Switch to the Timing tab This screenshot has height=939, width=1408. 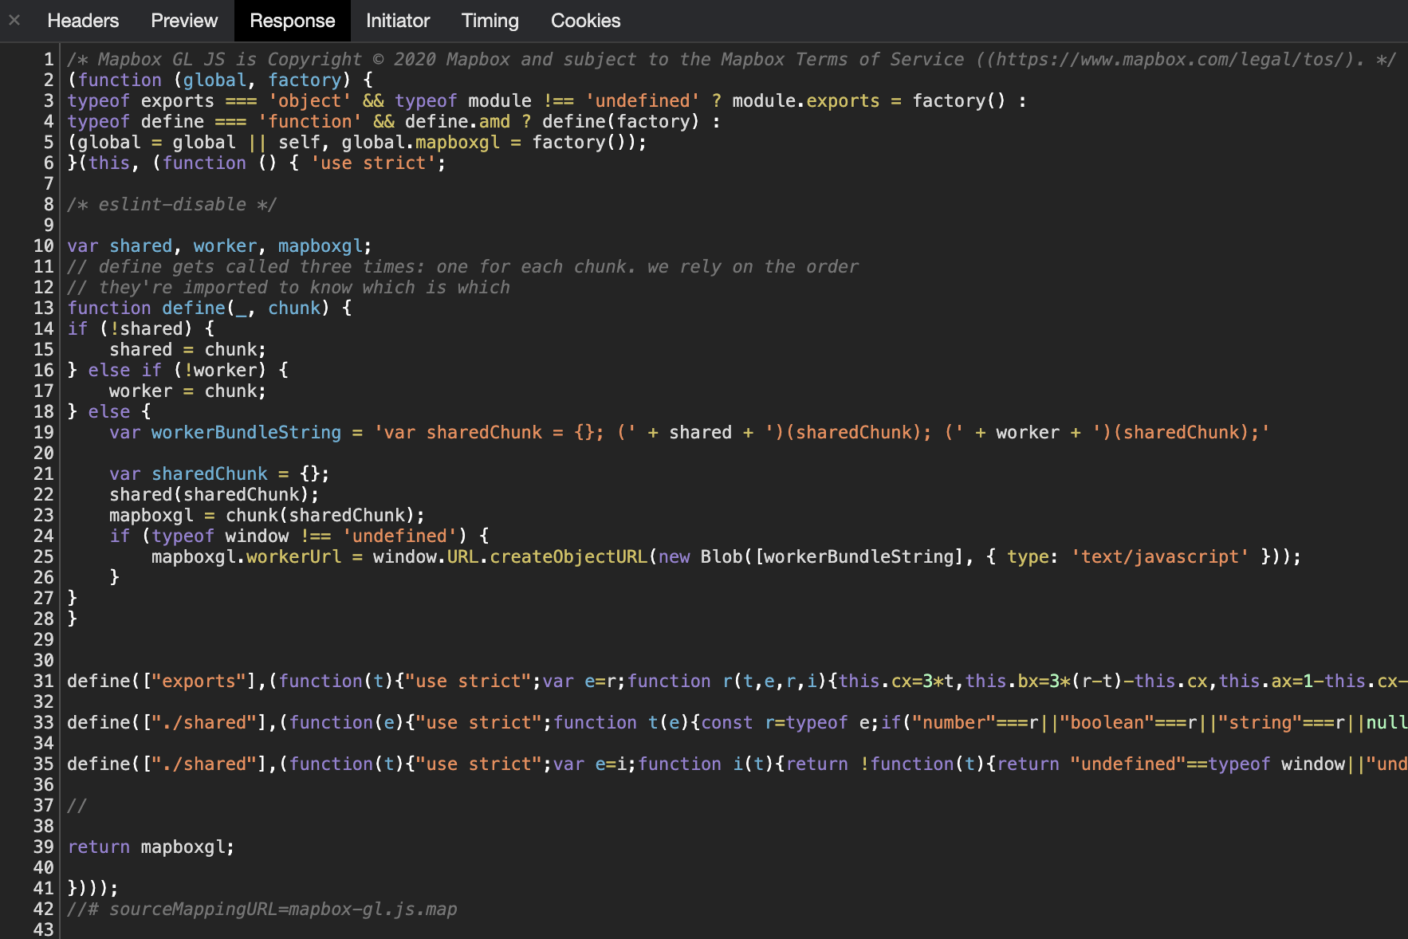click(490, 21)
